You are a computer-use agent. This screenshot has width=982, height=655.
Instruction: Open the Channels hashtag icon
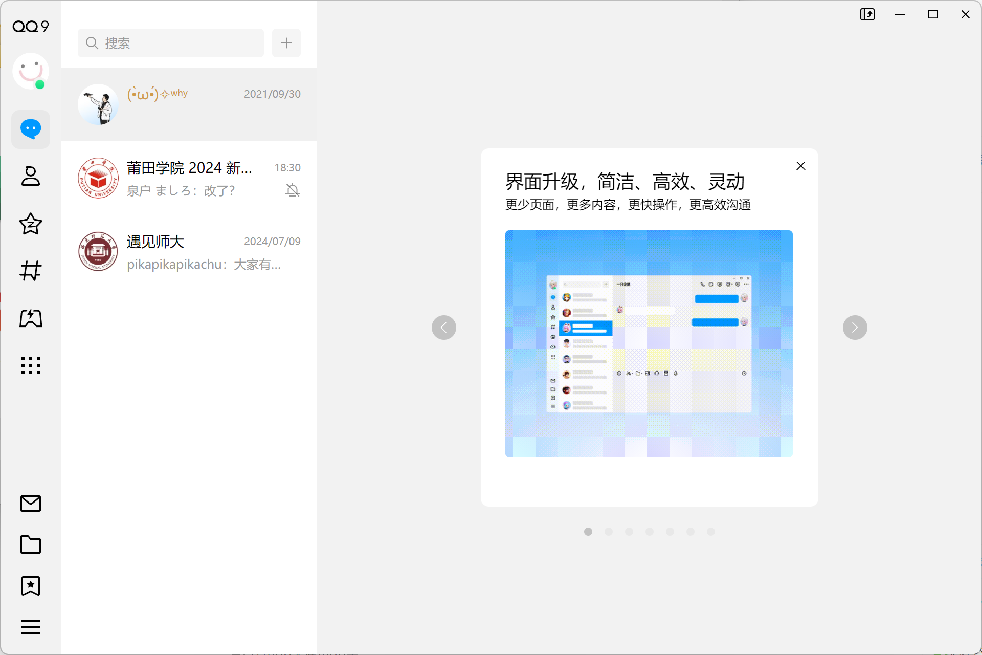[x=31, y=271]
